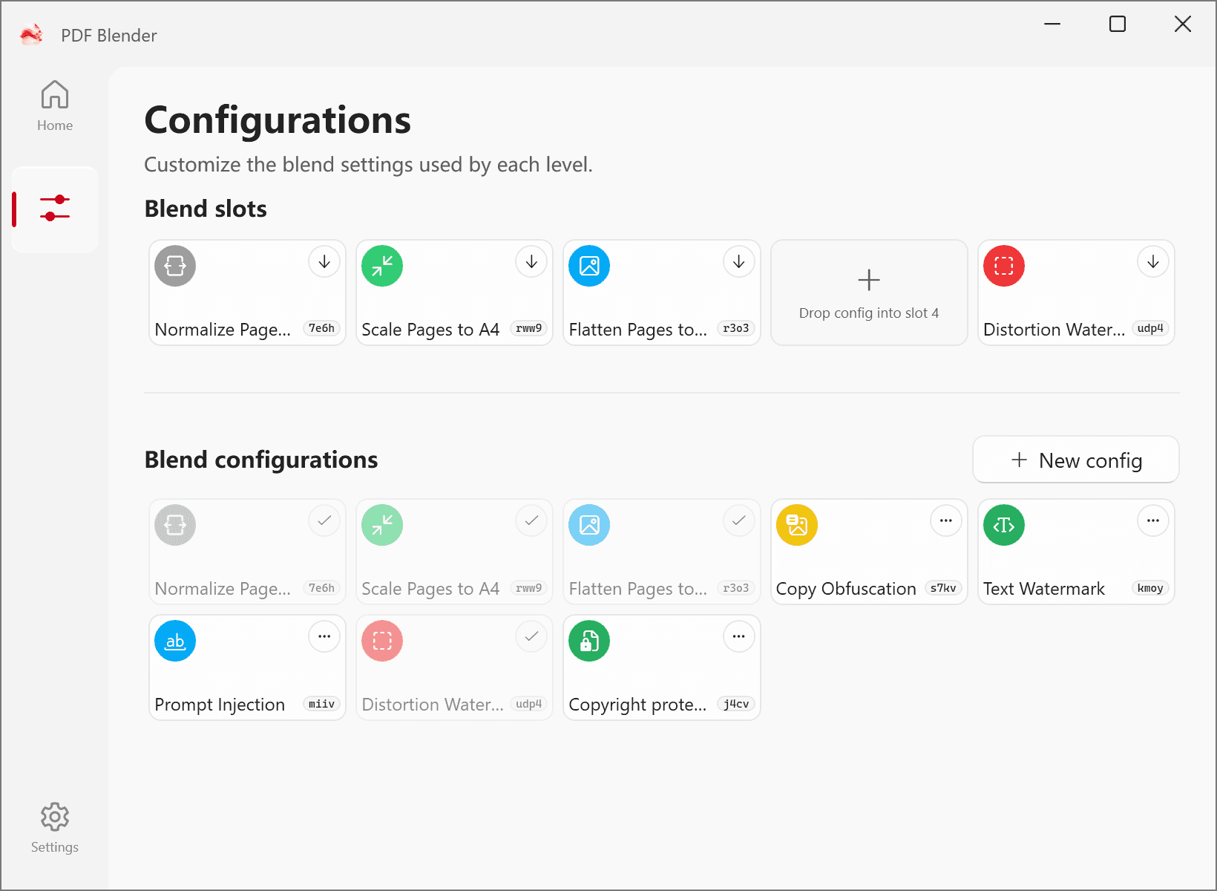This screenshot has height=891, width=1217.
Task: Click the kmoy tag on Text Watermark
Action: click(1150, 588)
